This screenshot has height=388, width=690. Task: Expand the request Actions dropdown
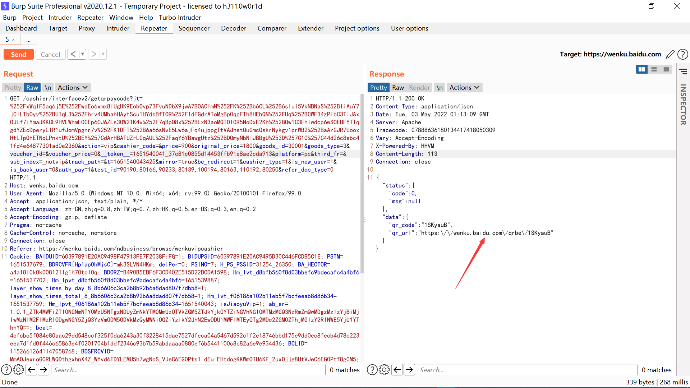point(73,88)
